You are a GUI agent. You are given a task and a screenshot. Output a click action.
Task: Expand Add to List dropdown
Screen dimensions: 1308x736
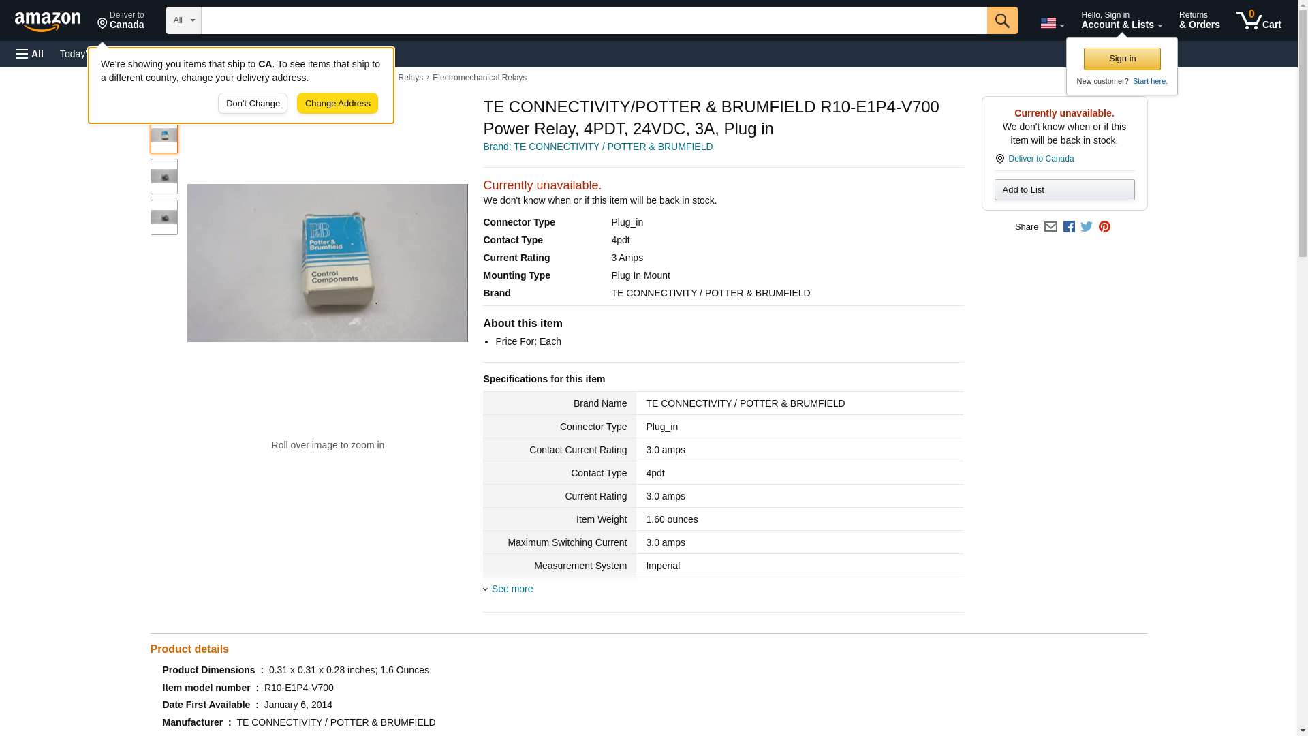click(x=1063, y=190)
